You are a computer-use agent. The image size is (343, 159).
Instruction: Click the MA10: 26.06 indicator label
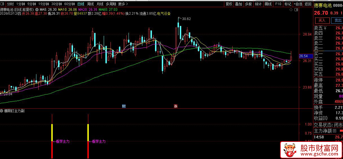67,10
